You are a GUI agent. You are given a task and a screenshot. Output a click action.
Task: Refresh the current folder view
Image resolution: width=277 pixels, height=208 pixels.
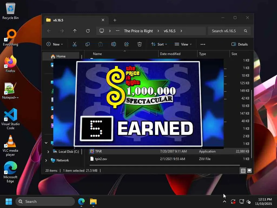[x=88, y=31]
